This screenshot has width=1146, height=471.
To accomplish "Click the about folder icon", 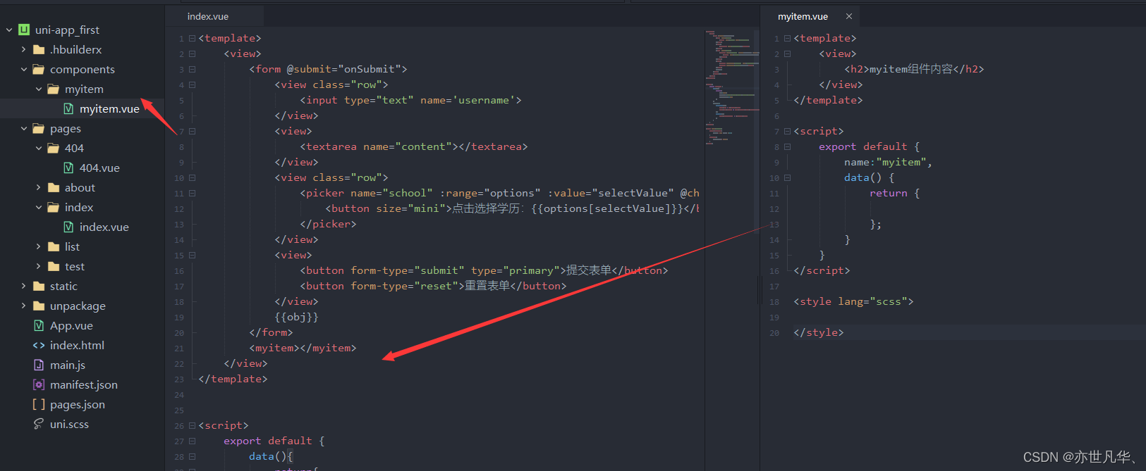I will click(54, 187).
